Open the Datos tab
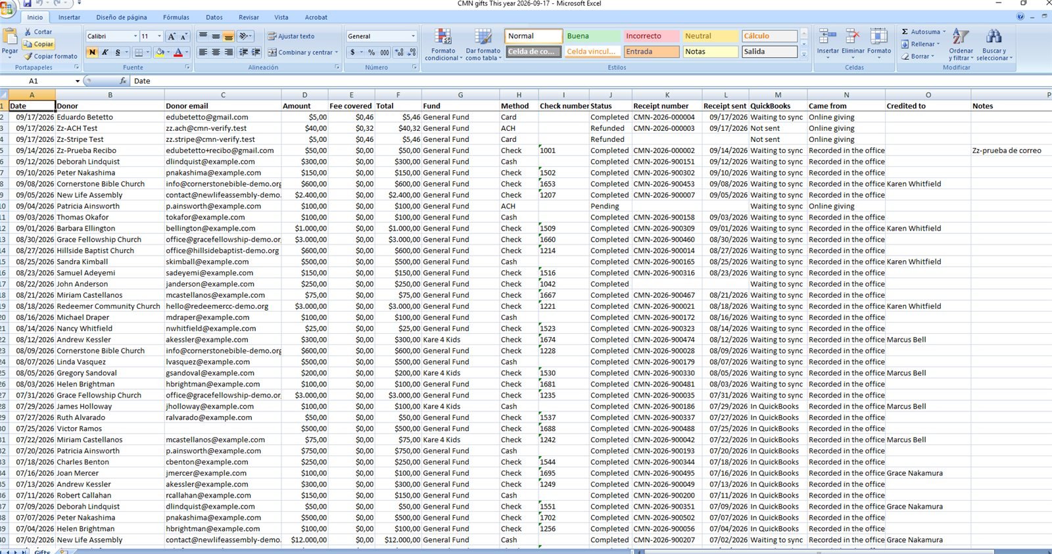The height and width of the screenshot is (554, 1052). [214, 17]
